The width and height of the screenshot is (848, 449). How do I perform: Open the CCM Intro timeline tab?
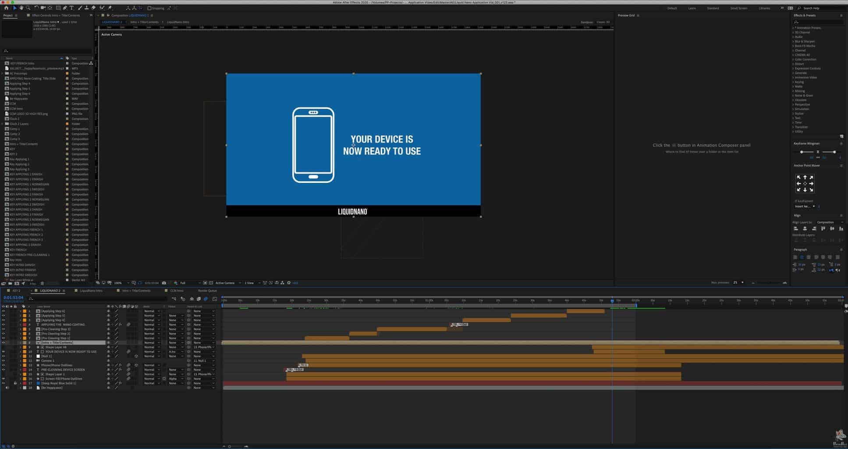pyautogui.click(x=177, y=291)
